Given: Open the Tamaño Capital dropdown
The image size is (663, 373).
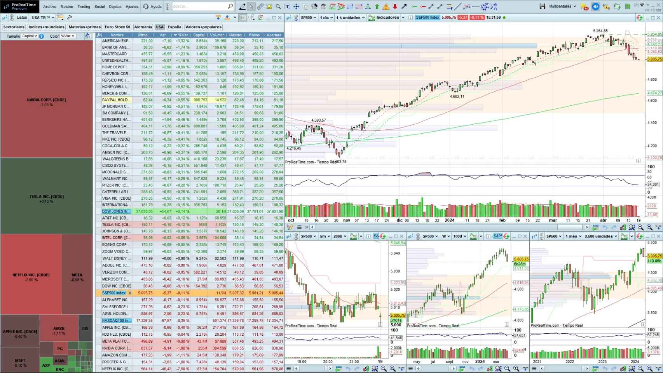Looking at the screenshot, I should tap(30, 36).
